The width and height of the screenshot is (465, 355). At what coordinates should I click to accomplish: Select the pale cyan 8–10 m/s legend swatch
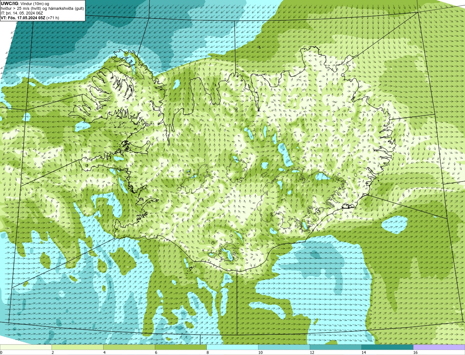click(232, 347)
